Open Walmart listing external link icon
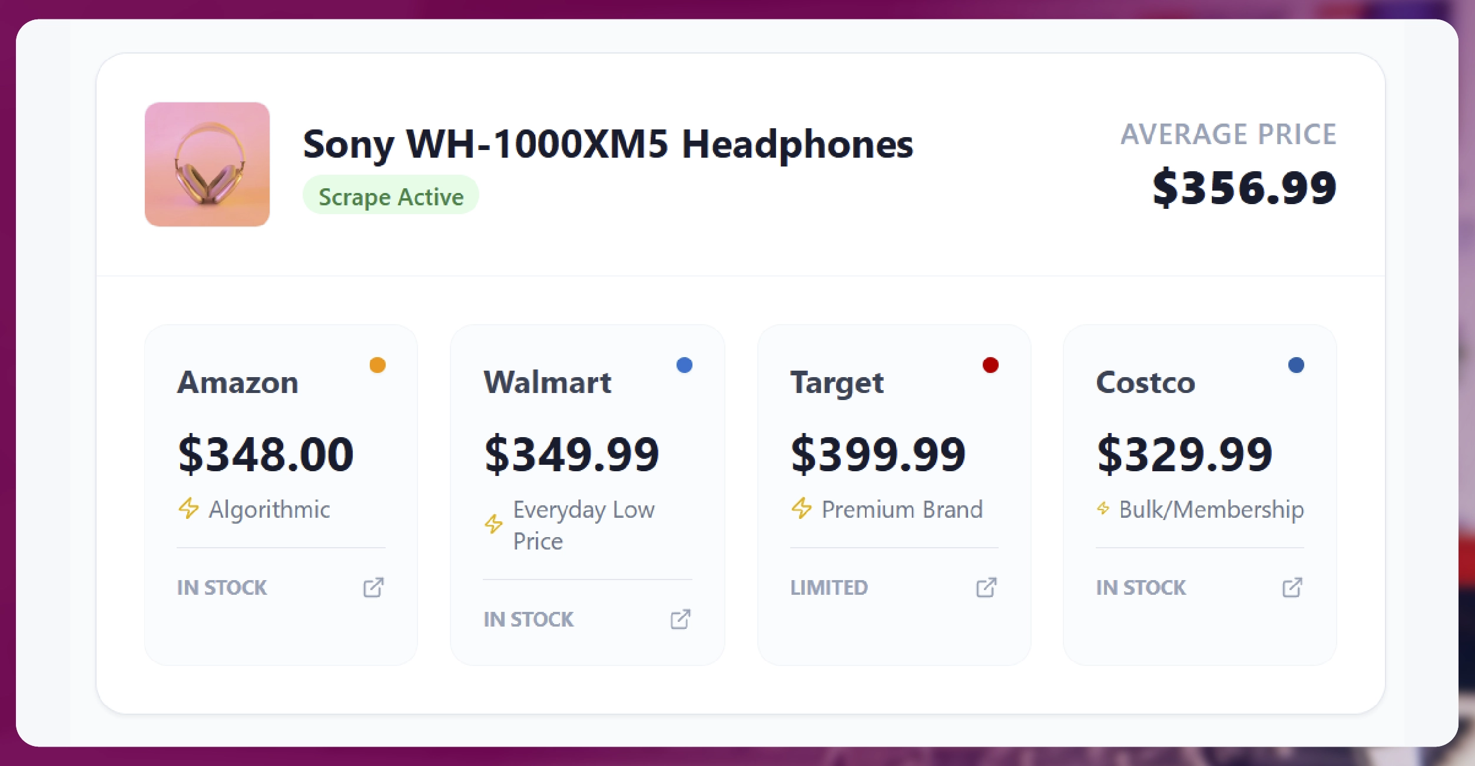This screenshot has width=1475, height=766. (x=680, y=619)
